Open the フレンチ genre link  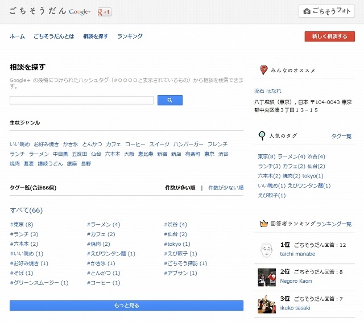(x=217, y=144)
